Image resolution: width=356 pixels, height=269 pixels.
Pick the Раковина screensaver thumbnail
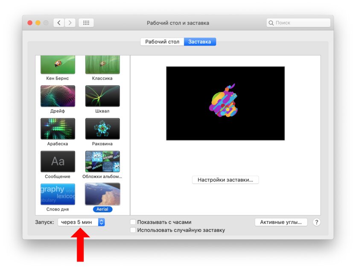tap(102, 129)
